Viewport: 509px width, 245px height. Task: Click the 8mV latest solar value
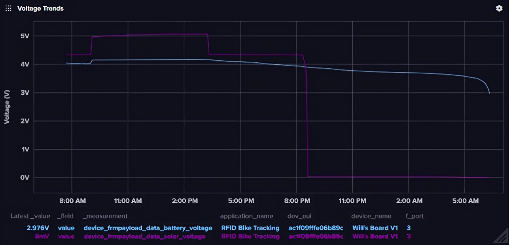[42, 236]
